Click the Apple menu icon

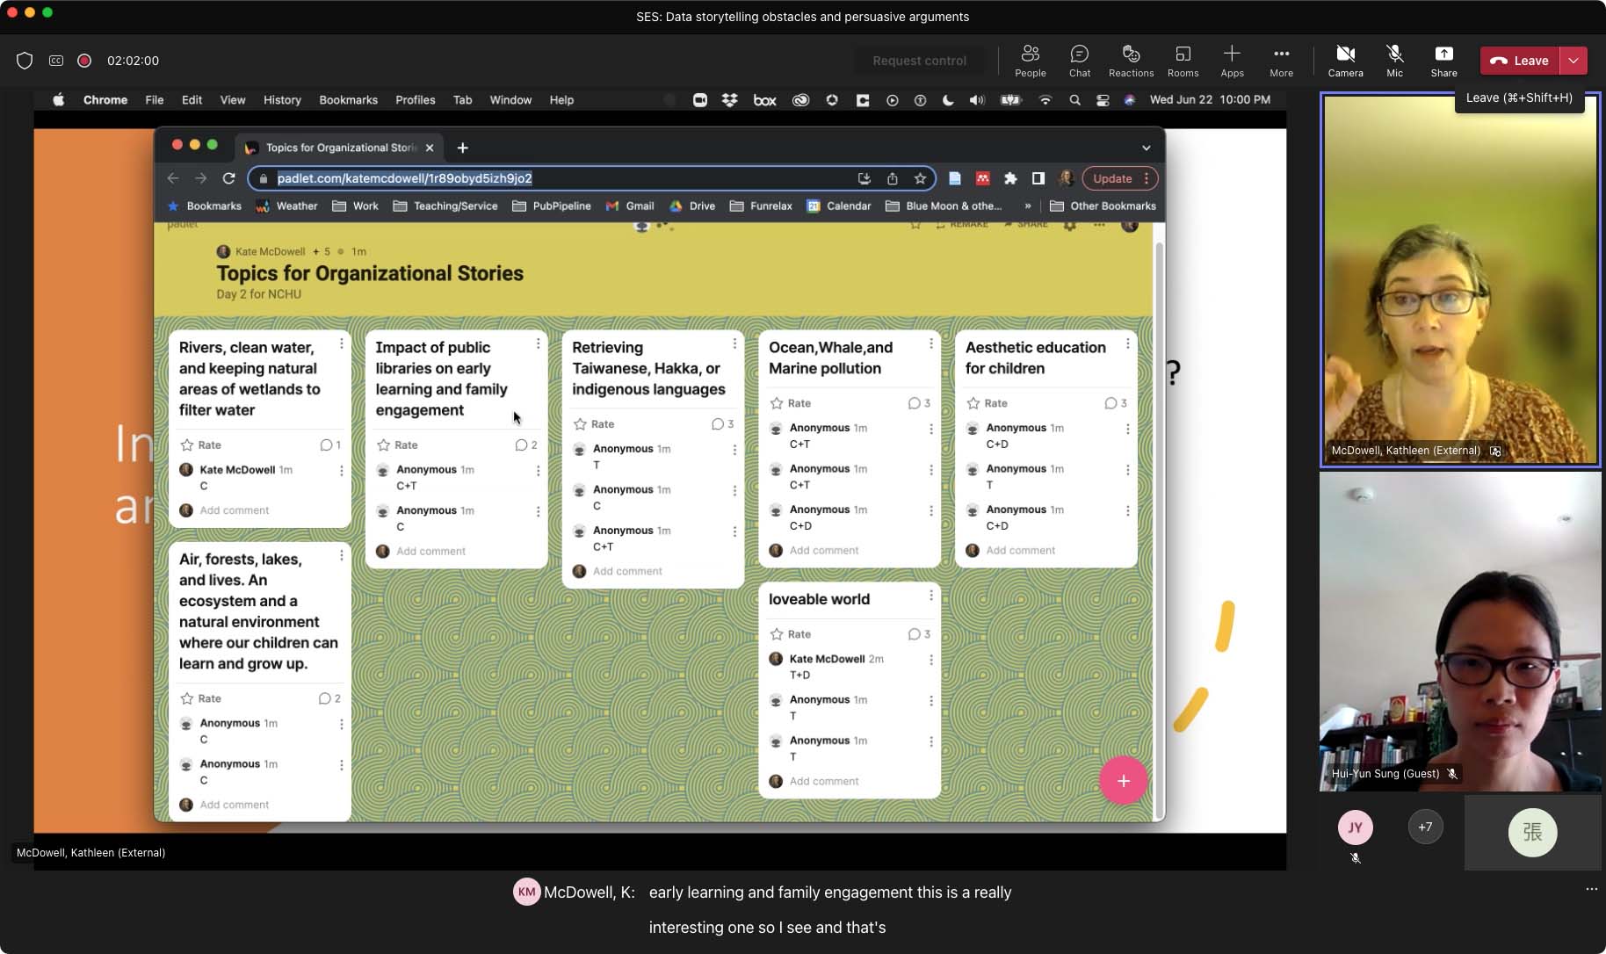(x=58, y=100)
